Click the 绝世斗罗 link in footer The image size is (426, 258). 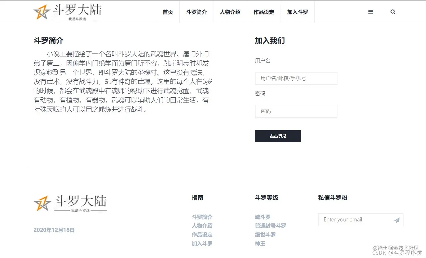pyautogui.click(x=265, y=235)
